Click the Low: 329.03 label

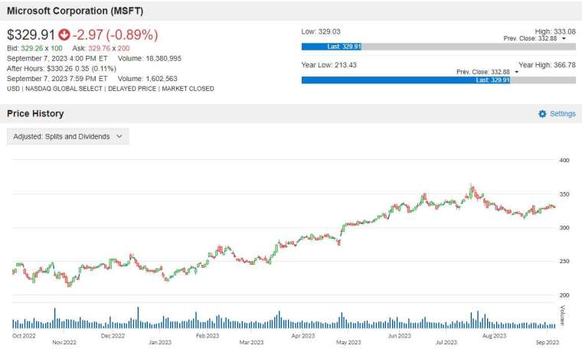tap(321, 31)
